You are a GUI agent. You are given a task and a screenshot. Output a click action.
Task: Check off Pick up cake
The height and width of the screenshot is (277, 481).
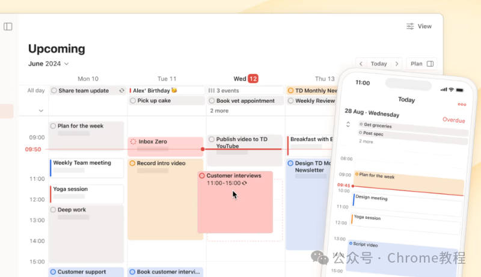click(133, 101)
